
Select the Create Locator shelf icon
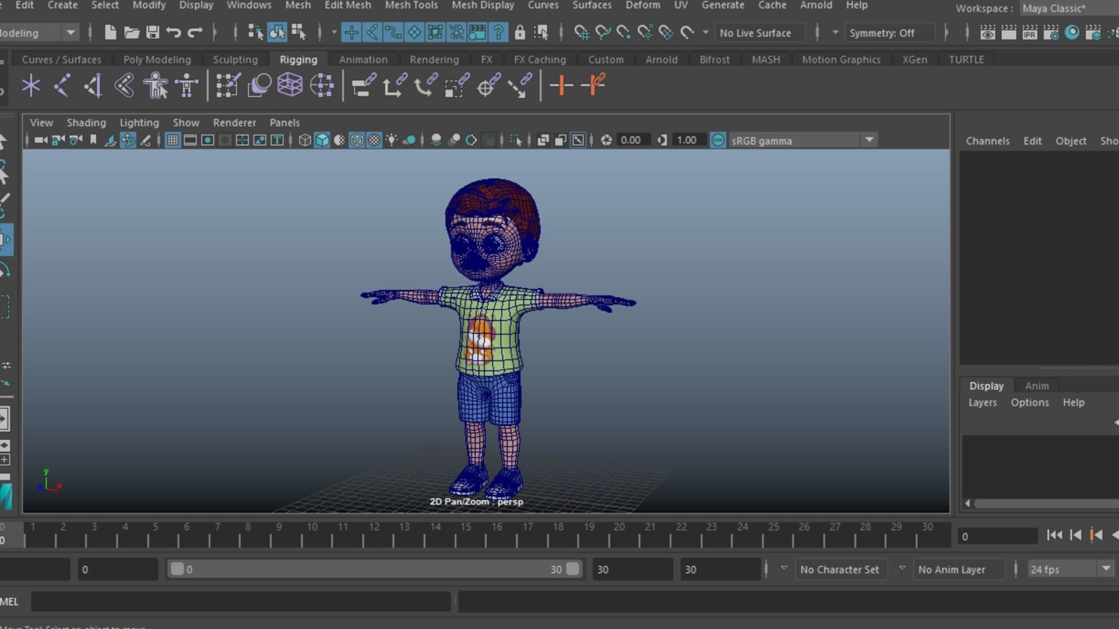[31, 86]
